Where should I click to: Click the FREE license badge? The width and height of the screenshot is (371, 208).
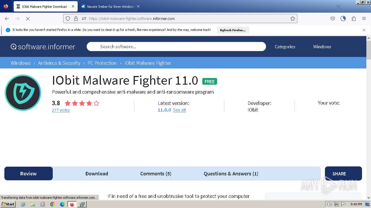pos(210,81)
